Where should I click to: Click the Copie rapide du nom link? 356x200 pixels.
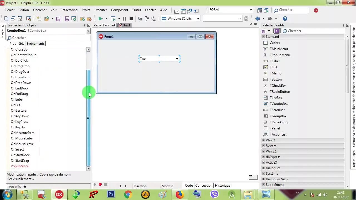(x=55, y=174)
